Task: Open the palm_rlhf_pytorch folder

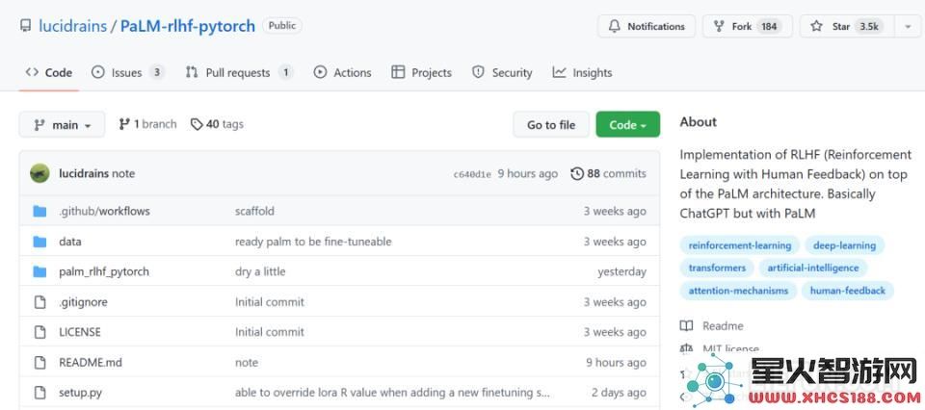Action: point(104,271)
